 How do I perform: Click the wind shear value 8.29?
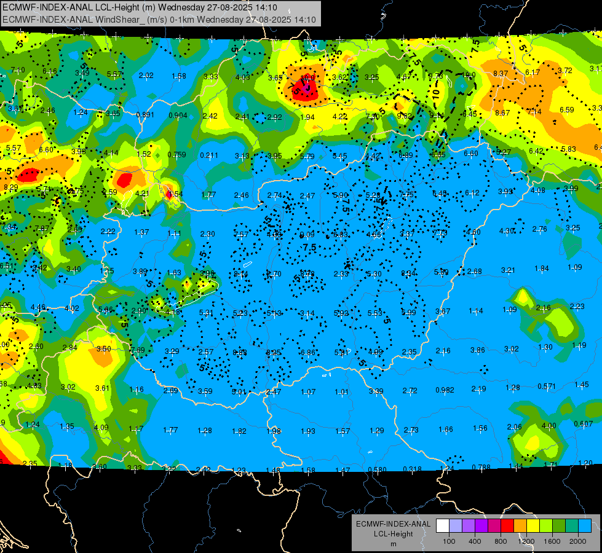point(10,187)
